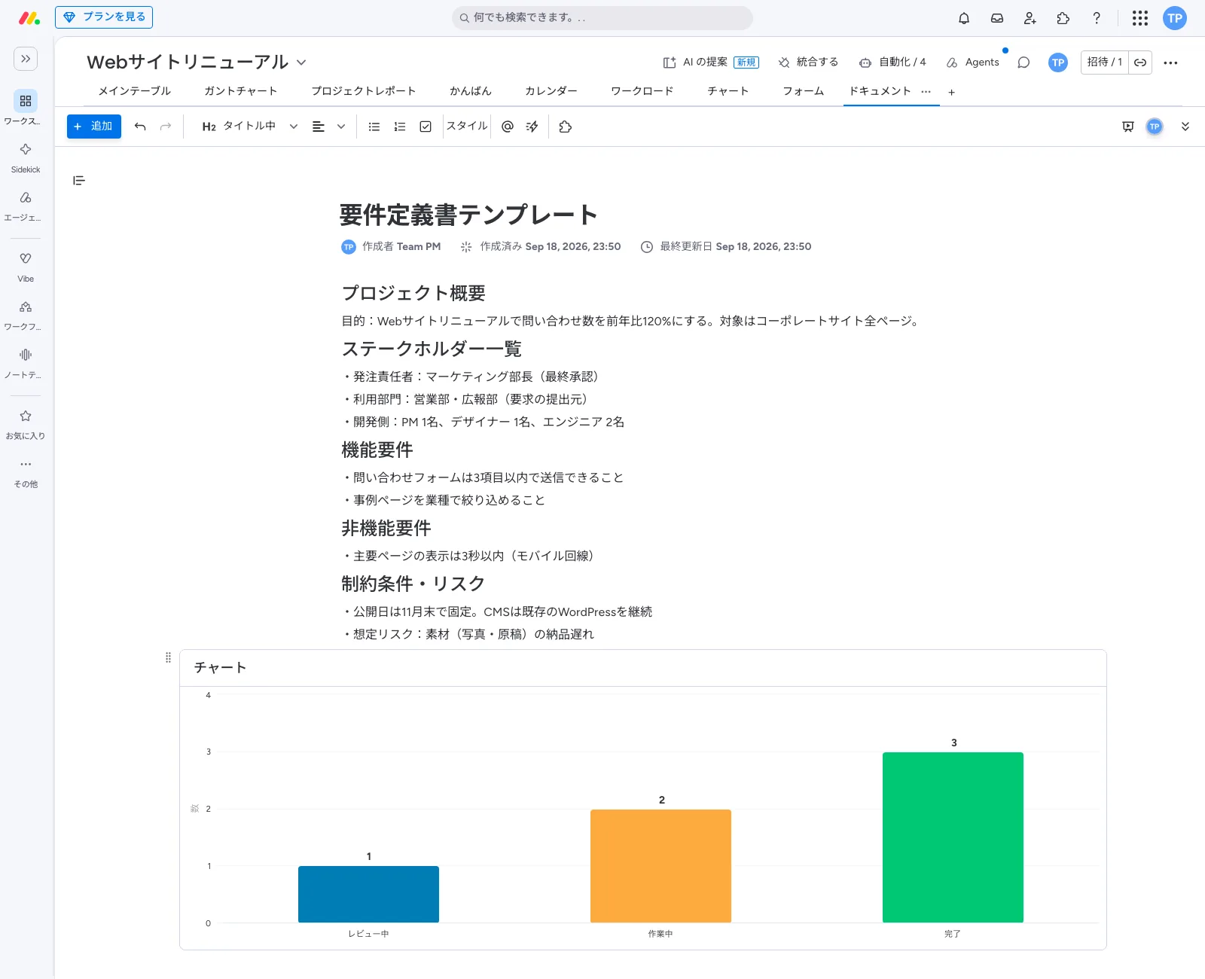This screenshot has height=979, width=1205.
Task: Open the Vibe sidebar item
Action: 26,267
